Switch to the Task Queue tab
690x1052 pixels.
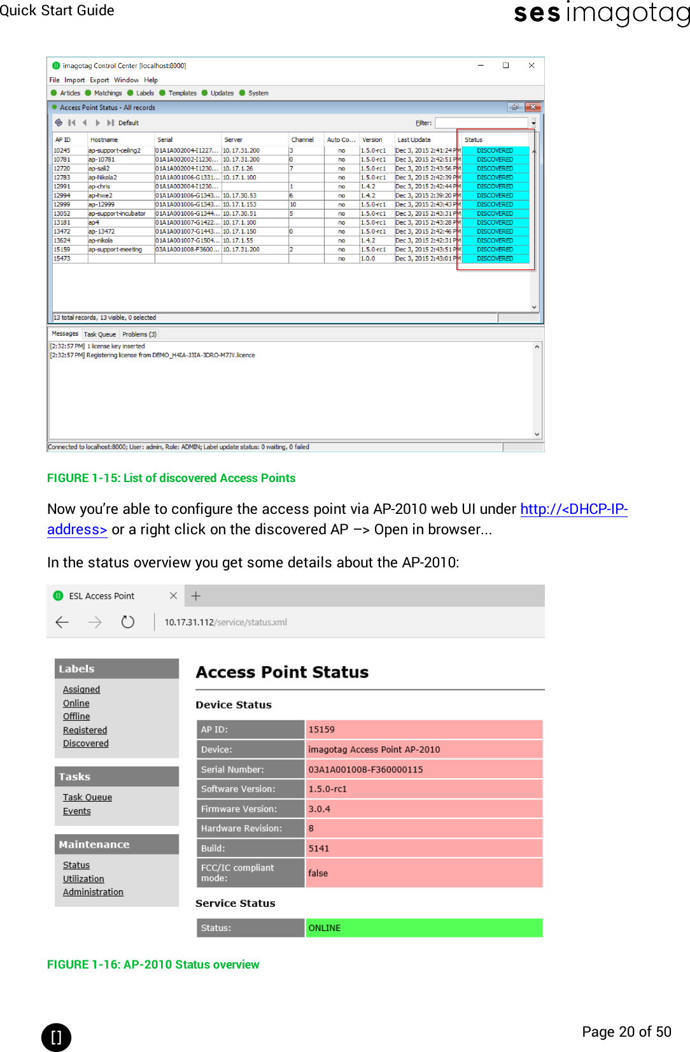coord(100,334)
